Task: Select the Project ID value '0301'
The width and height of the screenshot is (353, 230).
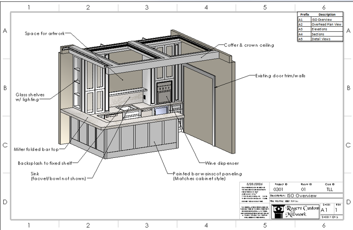Action: (278, 189)
